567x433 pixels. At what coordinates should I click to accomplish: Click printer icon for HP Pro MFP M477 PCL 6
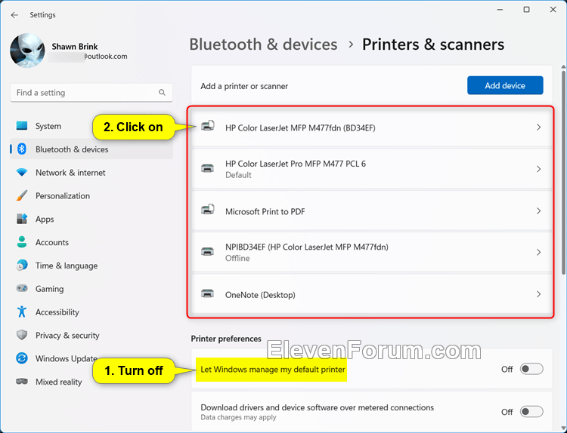[208, 168]
